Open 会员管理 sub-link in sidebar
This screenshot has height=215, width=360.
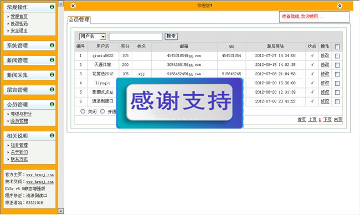click(19, 121)
